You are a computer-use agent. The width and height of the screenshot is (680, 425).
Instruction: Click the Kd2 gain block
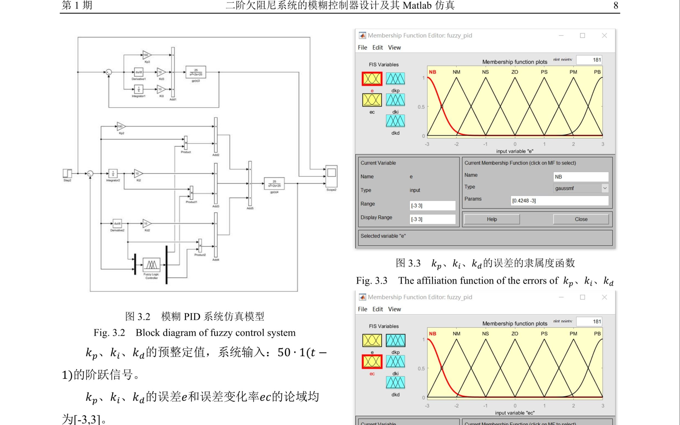147,223
